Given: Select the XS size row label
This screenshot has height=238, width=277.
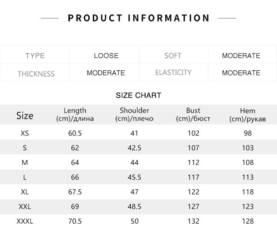Looking at the screenshot, I should 25,133.
